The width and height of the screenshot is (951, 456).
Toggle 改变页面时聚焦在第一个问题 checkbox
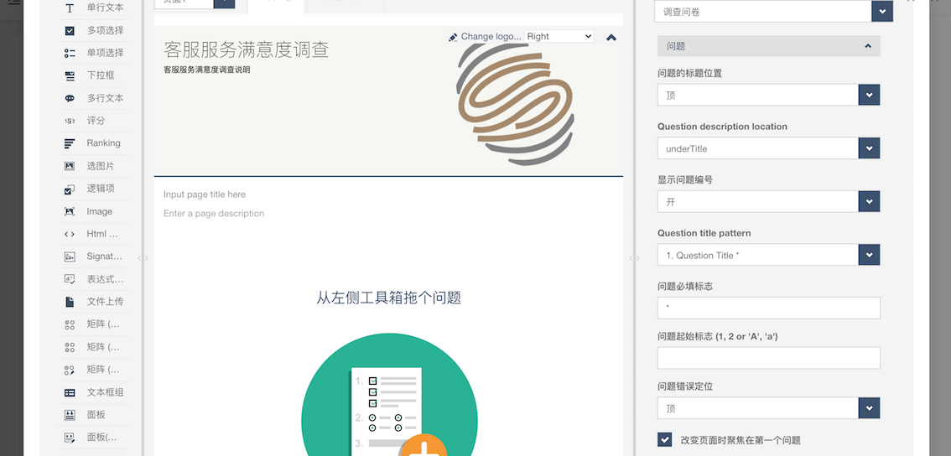pyautogui.click(x=665, y=439)
